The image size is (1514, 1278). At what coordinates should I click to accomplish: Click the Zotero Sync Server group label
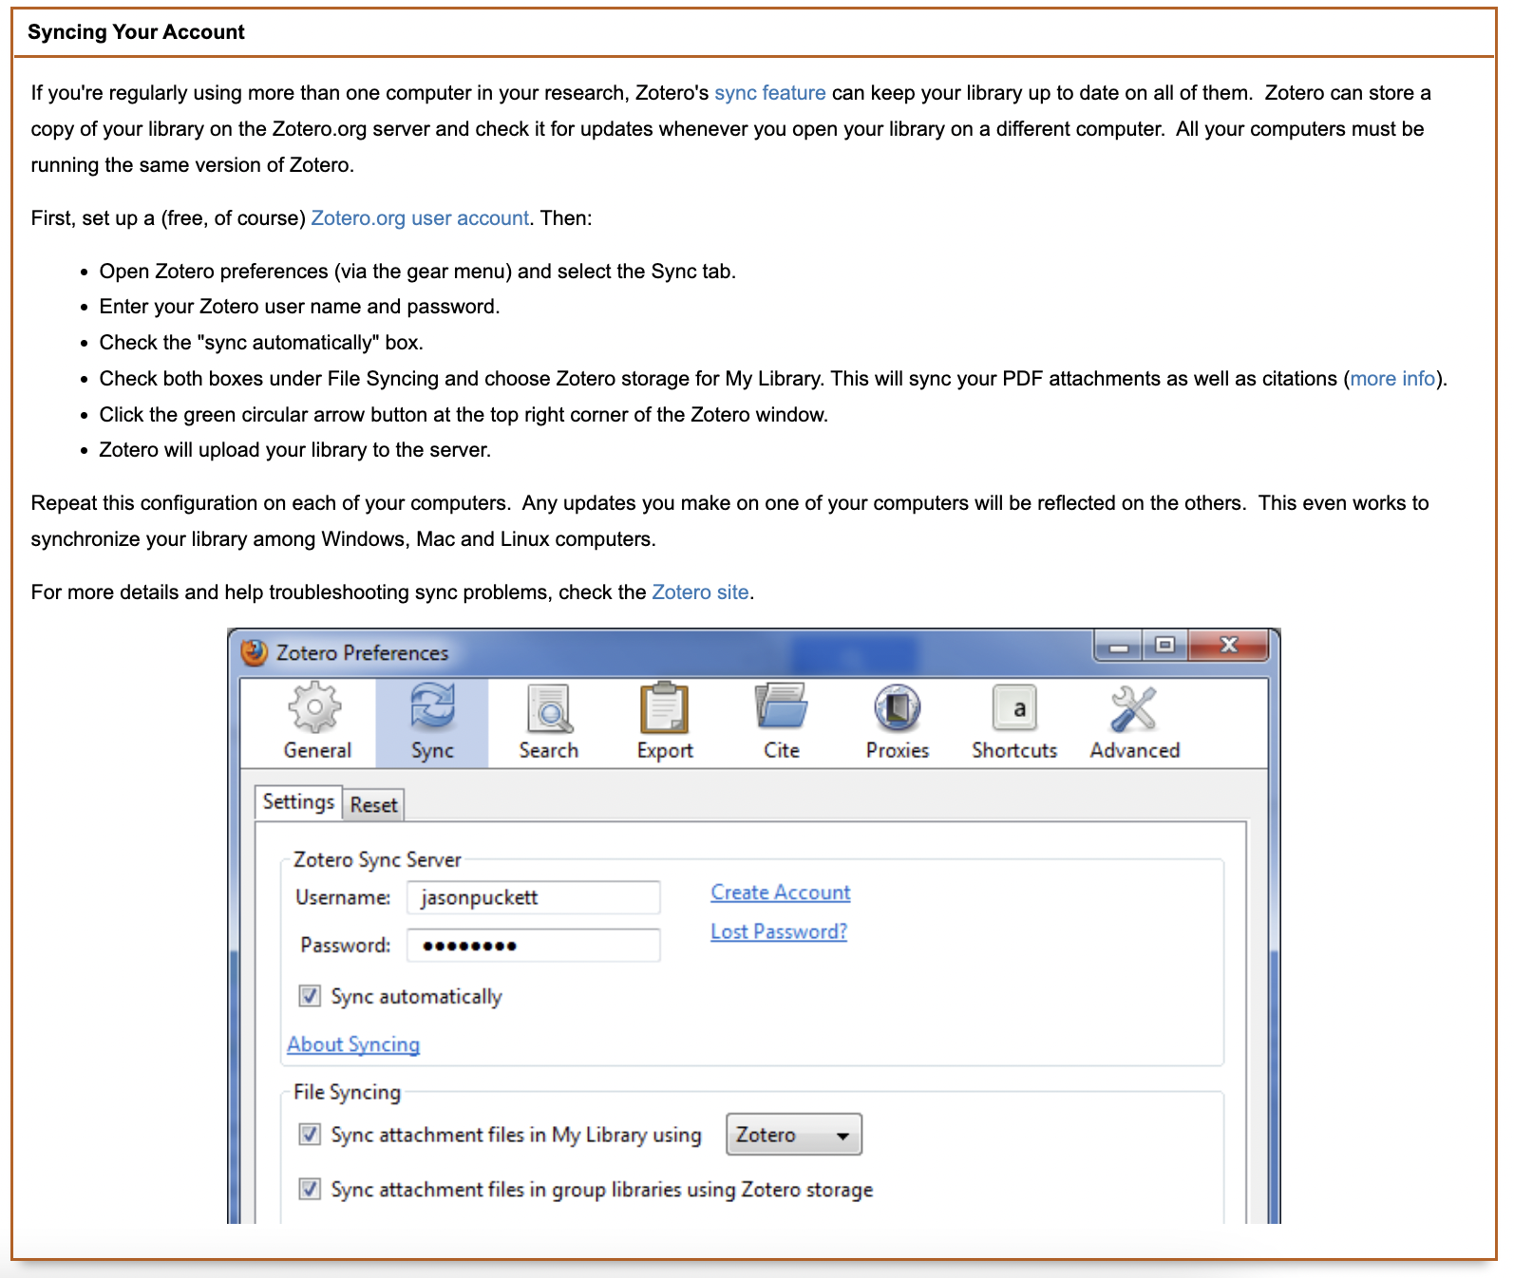coord(377,859)
